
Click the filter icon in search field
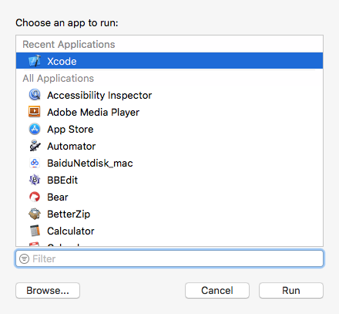tap(25, 258)
